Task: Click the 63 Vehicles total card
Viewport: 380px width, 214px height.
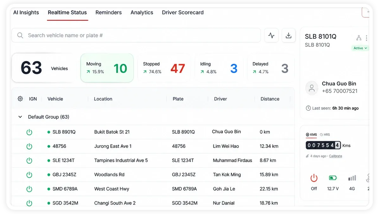Action: pyautogui.click(x=44, y=68)
